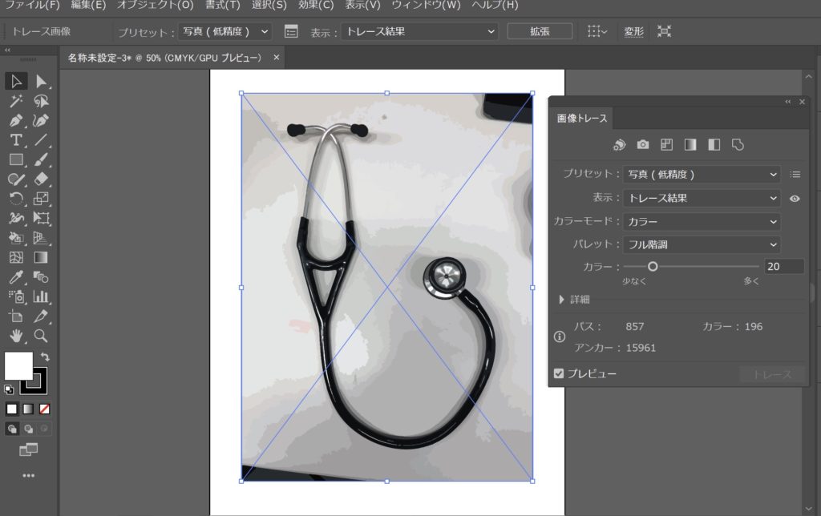Select the Rotate tool
The image size is (821, 516).
point(16,199)
